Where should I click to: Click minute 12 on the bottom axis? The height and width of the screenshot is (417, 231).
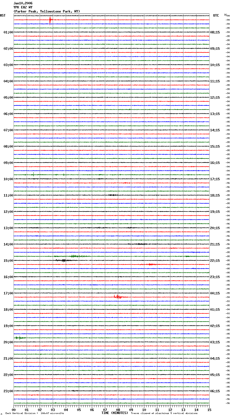(x=170, y=410)
